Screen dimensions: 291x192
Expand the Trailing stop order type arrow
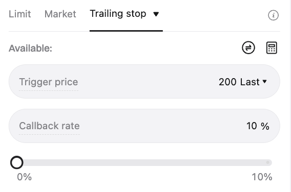point(156,14)
